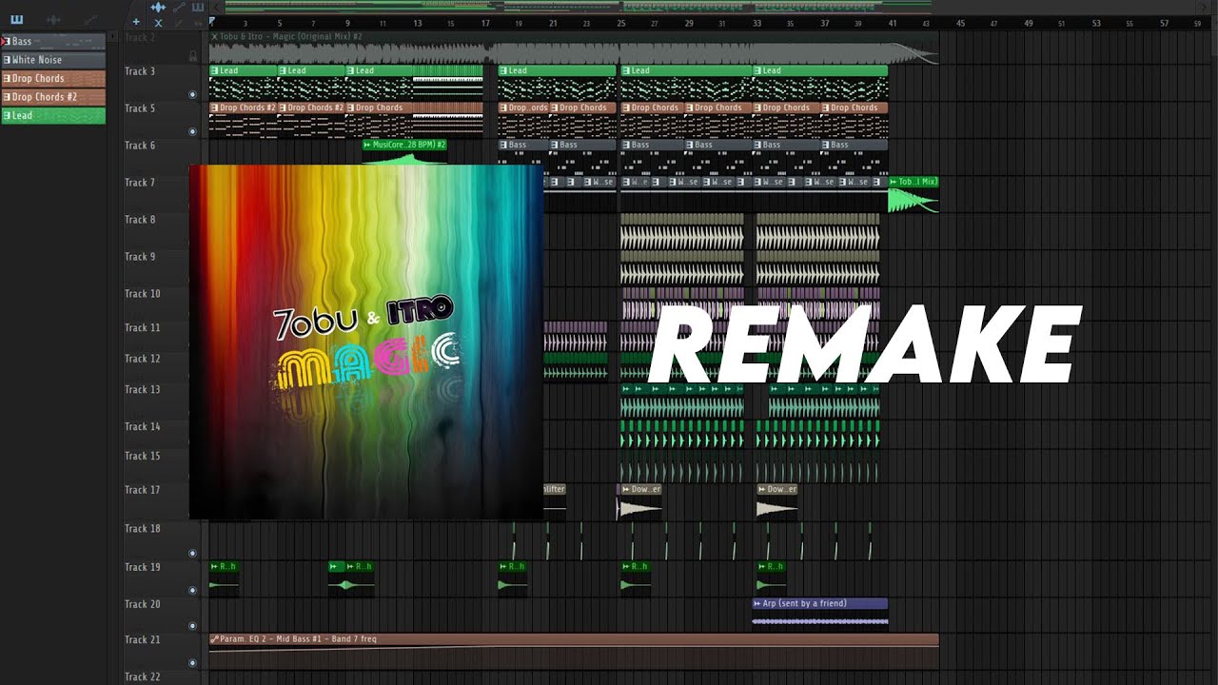Screen dimensions: 1218x685
Task: Jump to bar 33 on timeline ruler
Action: pyautogui.click(x=757, y=23)
